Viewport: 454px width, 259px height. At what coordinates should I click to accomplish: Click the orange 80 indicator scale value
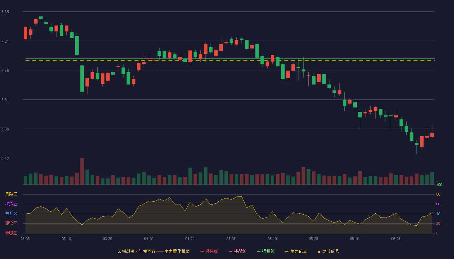(438, 194)
